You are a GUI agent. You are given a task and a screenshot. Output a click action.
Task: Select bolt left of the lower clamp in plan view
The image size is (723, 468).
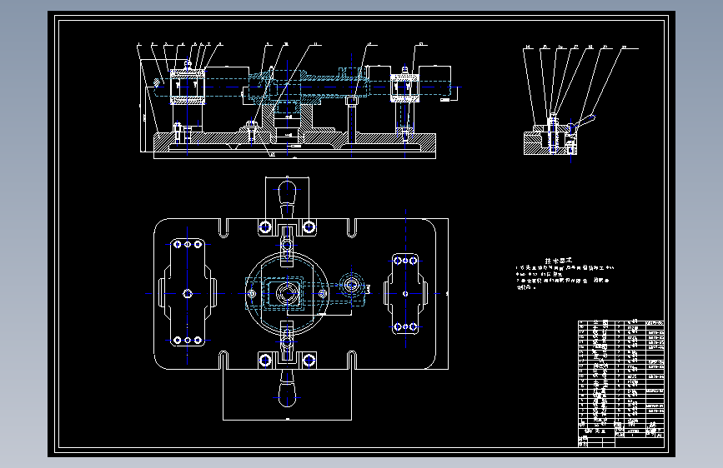coord(265,361)
